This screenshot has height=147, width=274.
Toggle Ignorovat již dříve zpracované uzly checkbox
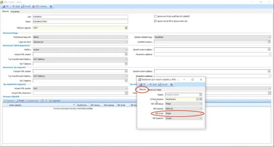click(155, 21)
